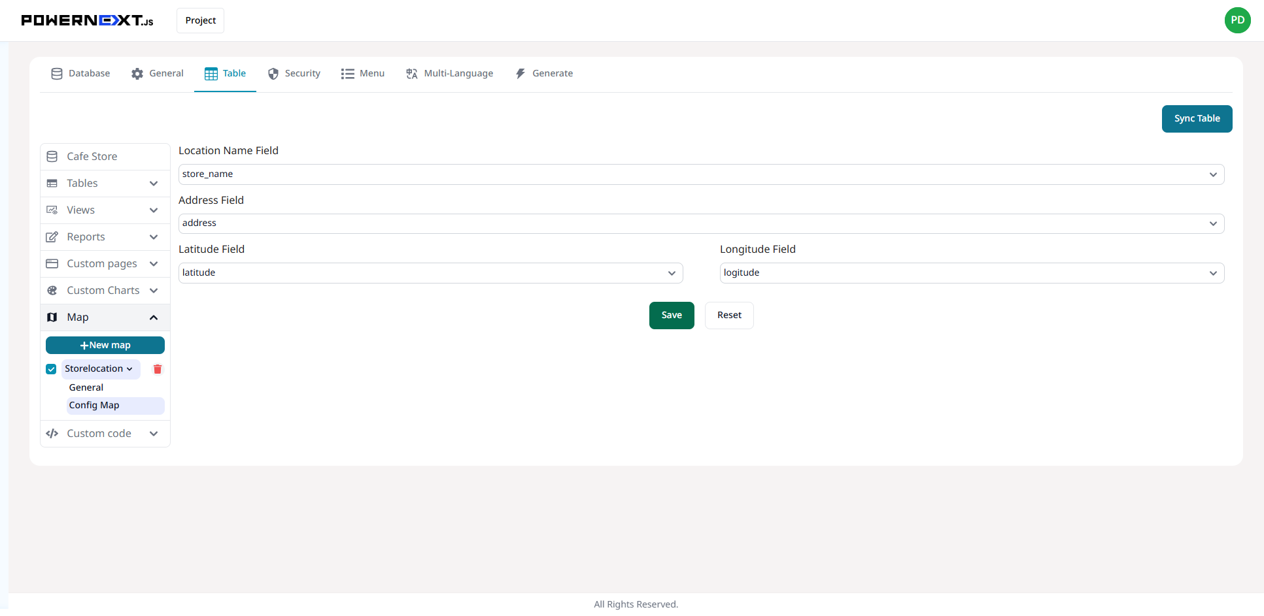Click the Security shield icon
The width and height of the screenshot is (1264, 616).
tap(273, 74)
